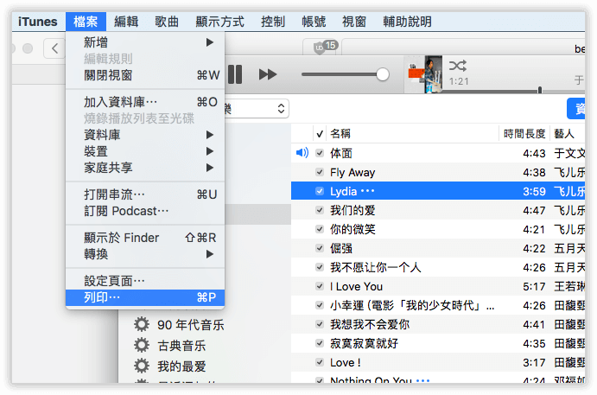Click the 4:43 duration of 体面
Screen dimensions: 597x395
tap(534, 154)
